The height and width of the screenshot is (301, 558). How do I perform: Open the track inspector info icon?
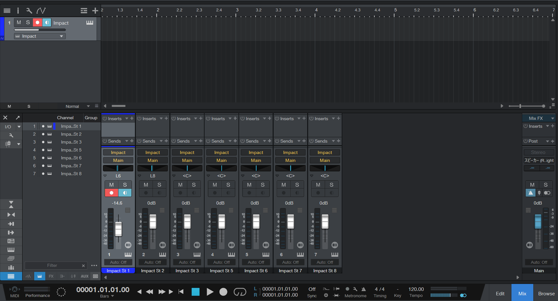(18, 11)
